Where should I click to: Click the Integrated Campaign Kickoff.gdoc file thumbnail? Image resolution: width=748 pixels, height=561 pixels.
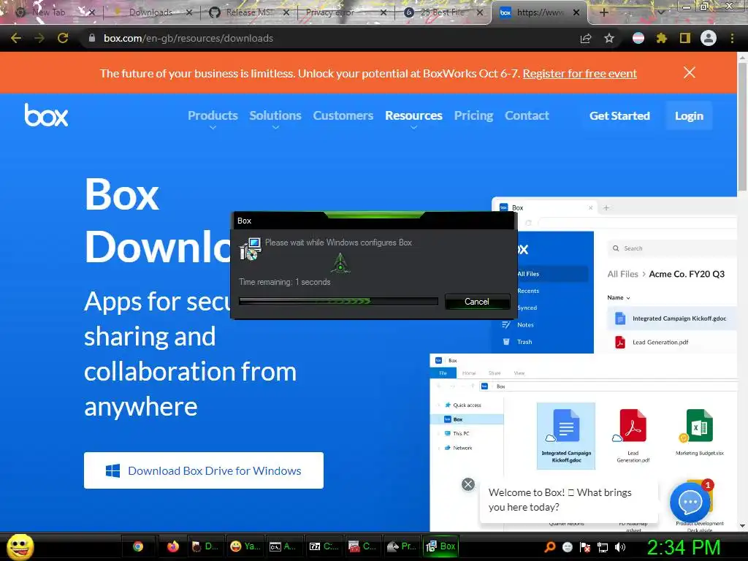pyautogui.click(x=566, y=435)
